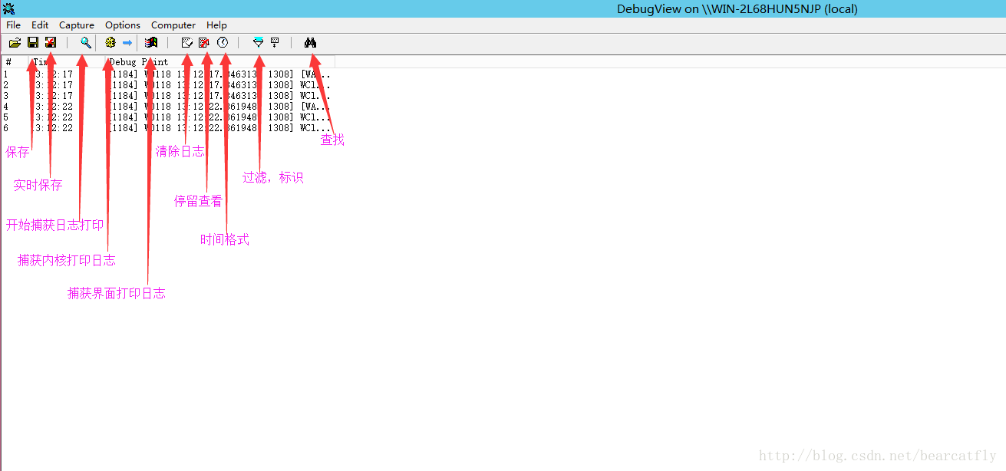Click the Open log file toolbar icon
The image size is (1006, 471).
click(x=15, y=43)
